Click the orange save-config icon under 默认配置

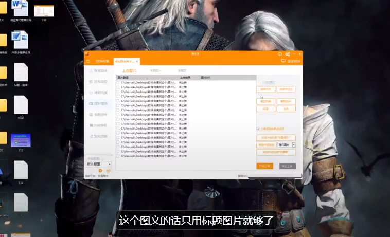(x=100, y=170)
